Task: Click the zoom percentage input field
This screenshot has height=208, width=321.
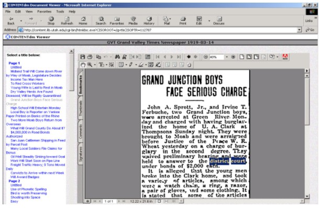Action: tap(217, 57)
